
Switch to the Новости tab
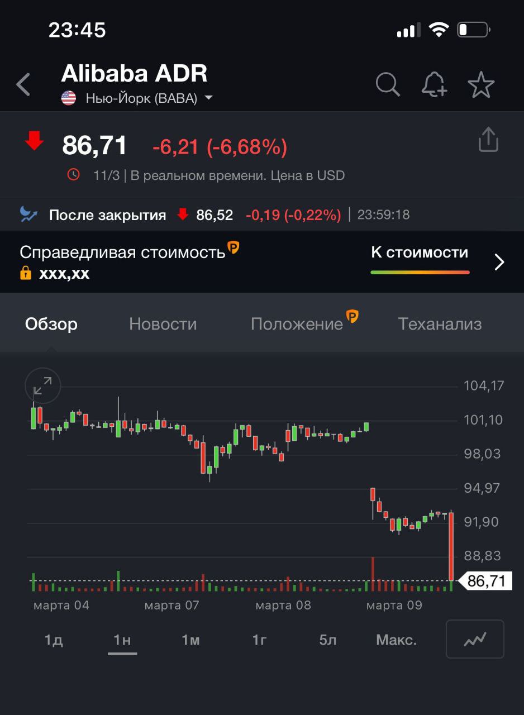pyautogui.click(x=163, y=324)
